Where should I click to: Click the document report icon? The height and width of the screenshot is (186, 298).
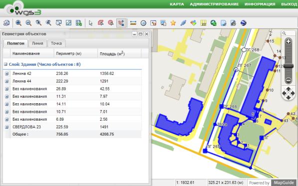coord(224,23)
